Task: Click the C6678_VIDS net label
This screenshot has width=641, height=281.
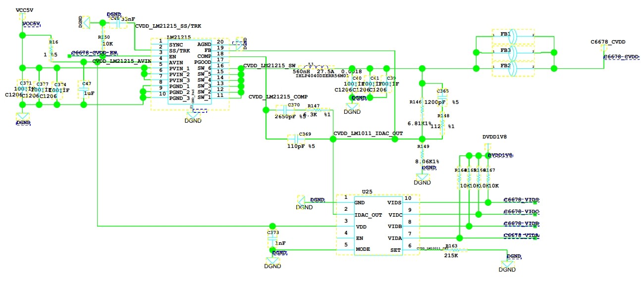Action: pyautogui.click(x=521, y=200)
